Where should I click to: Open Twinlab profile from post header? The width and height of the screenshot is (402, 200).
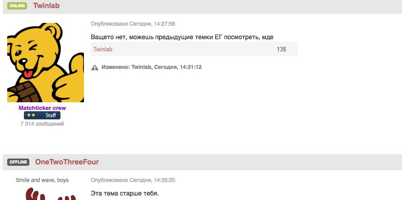(46, 6)
